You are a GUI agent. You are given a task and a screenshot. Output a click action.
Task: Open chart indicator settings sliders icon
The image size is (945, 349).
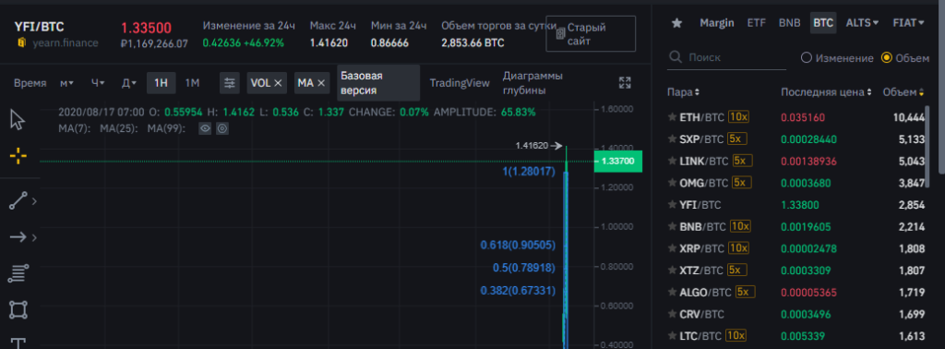coord(229,83)
